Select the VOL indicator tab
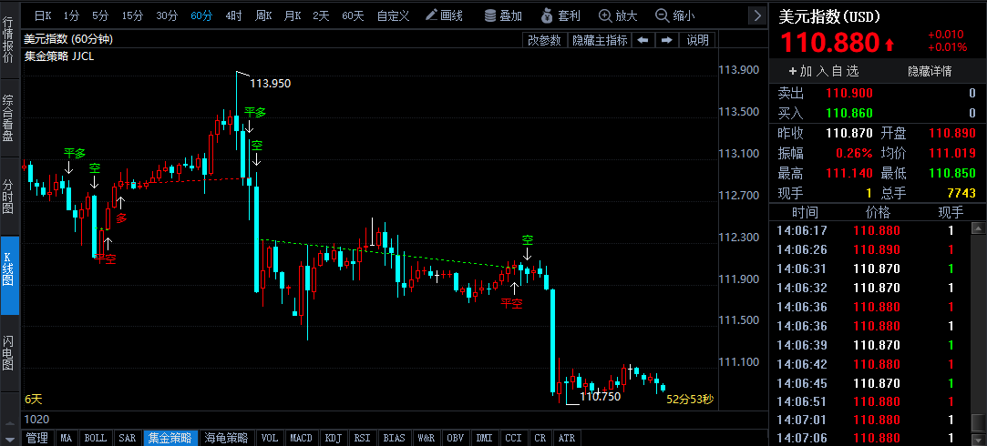 tap(270, 438)
